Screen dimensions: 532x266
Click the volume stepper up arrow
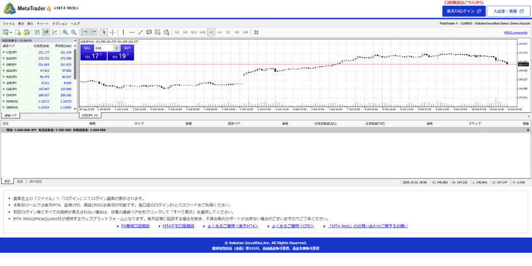(117, 46)
